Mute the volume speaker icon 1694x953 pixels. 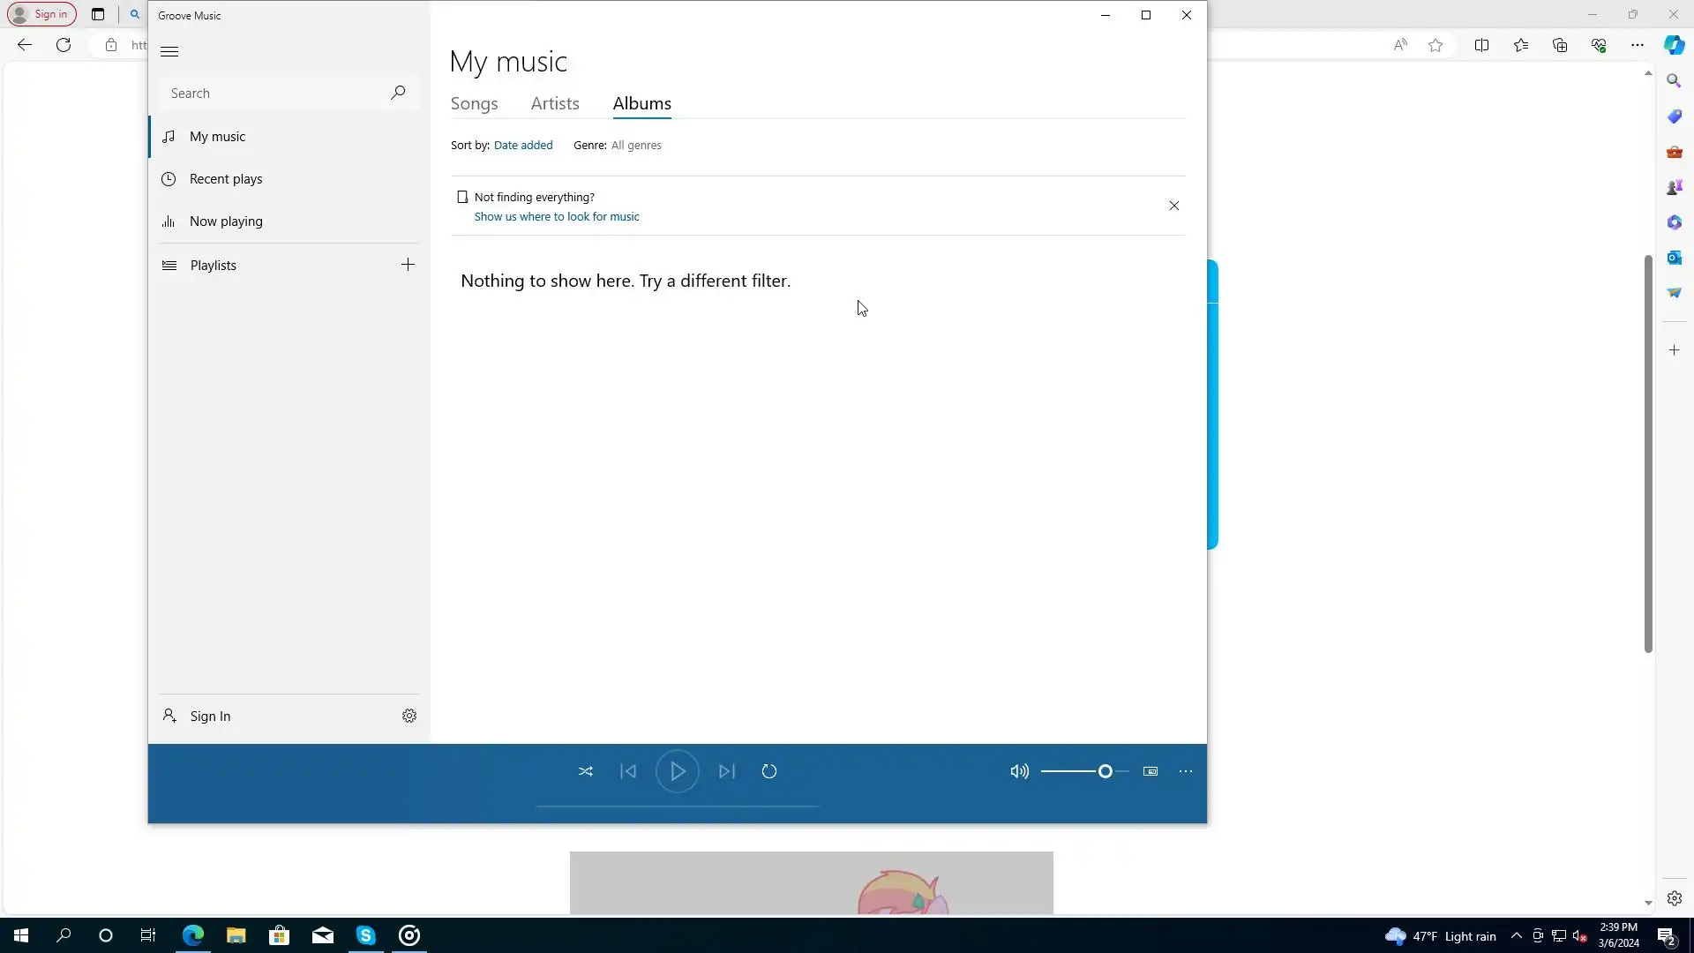pos(1019,771)
